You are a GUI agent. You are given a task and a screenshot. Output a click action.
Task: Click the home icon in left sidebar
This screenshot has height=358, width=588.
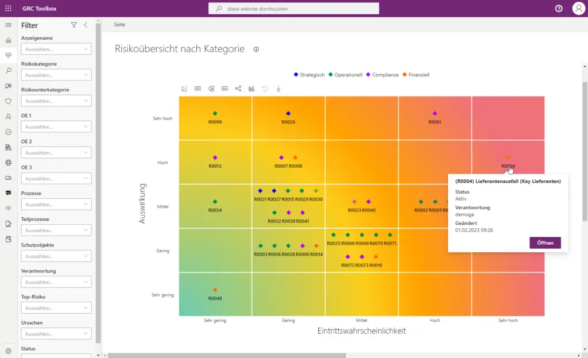pos(8,40)
